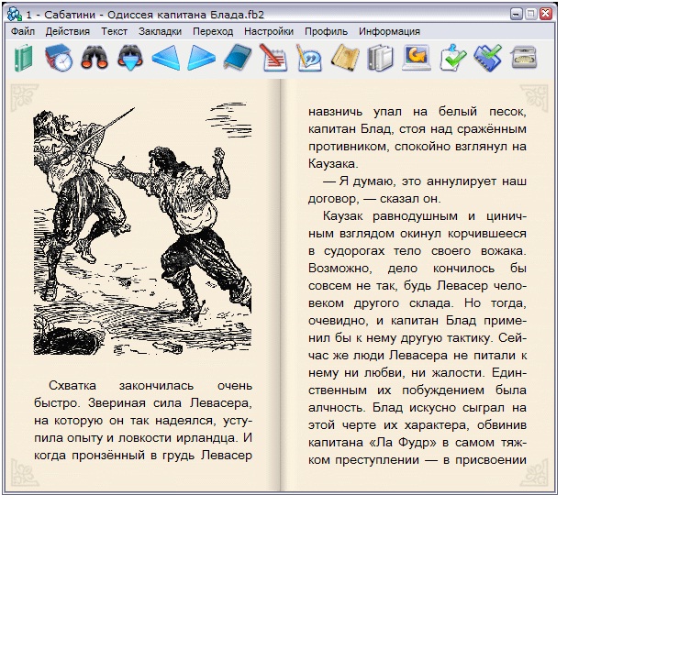Screen dimensions: 679x660
Task: Open search with the binoculars icon
Action: 95,58
